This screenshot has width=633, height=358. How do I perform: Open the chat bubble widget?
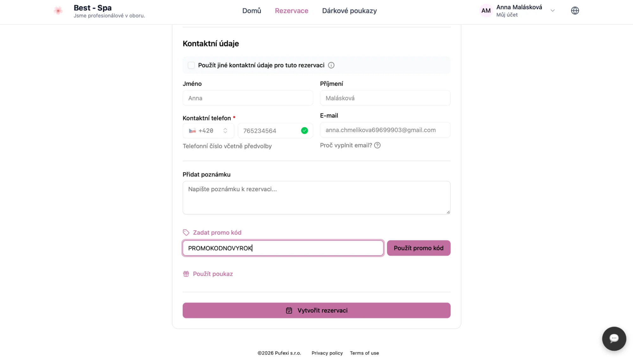point(614,338)
